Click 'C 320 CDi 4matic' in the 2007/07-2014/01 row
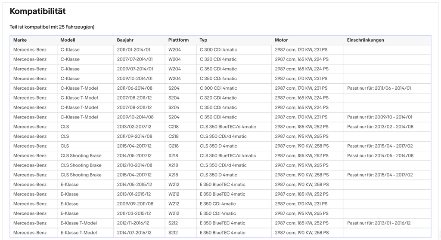This screenshot has width=441, height=240. [x=218, y=59]
